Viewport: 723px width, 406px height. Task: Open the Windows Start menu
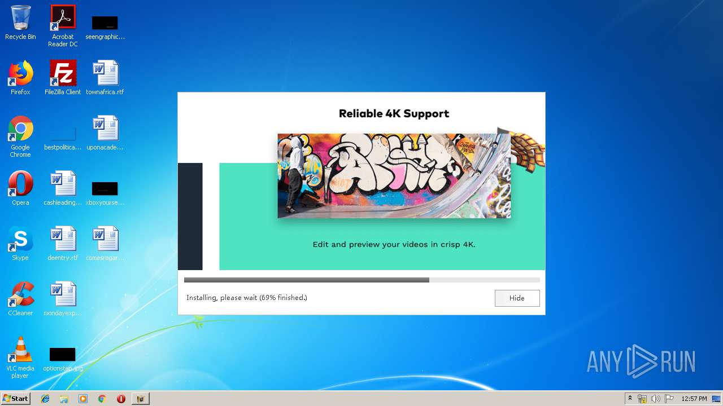pos(16,399)
